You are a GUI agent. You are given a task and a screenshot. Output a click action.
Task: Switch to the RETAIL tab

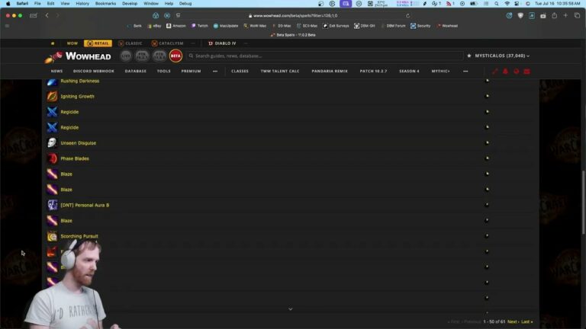98,43
